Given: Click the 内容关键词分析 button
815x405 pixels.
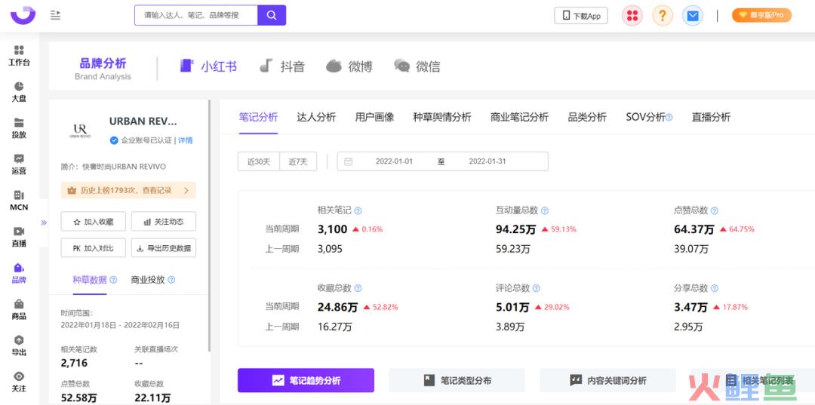Looking at the screenshot, I should (x=608, y=381).
